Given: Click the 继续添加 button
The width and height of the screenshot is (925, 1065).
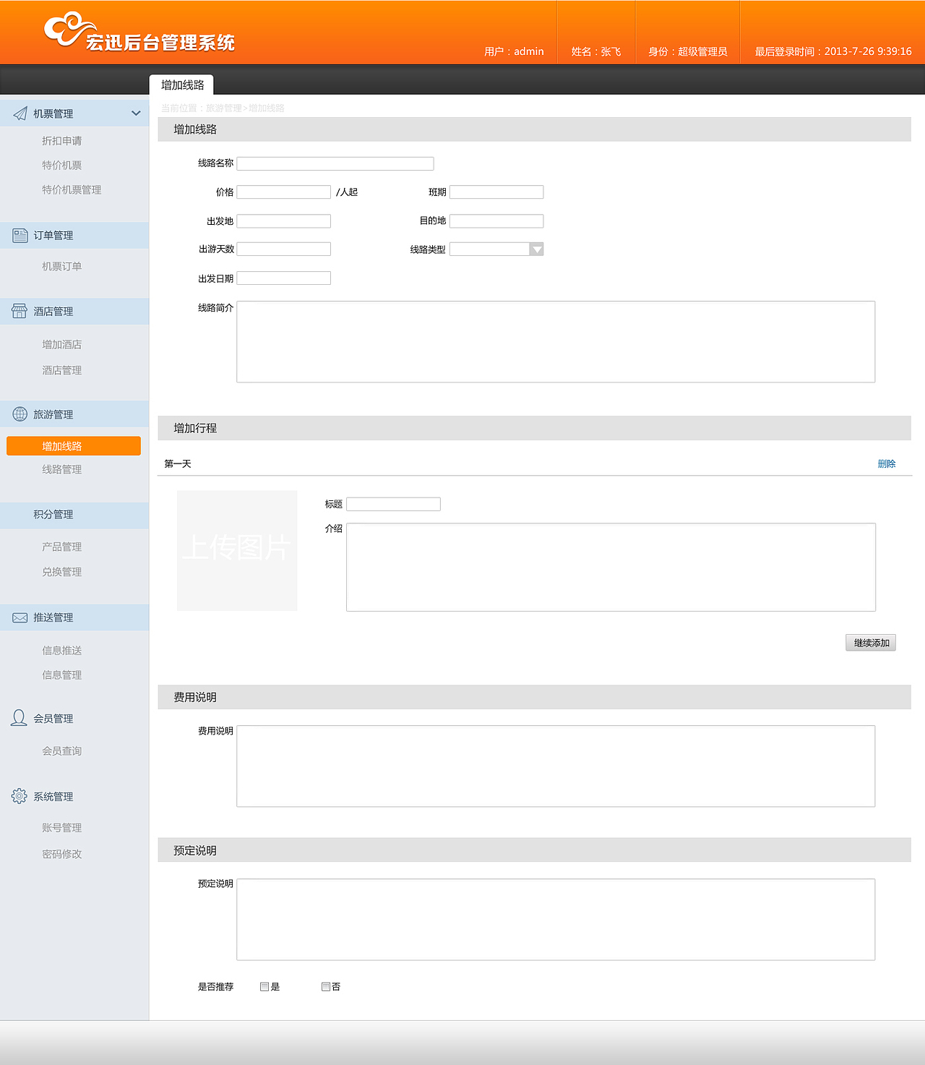Looking at the screenshot, I should (871, 643).
